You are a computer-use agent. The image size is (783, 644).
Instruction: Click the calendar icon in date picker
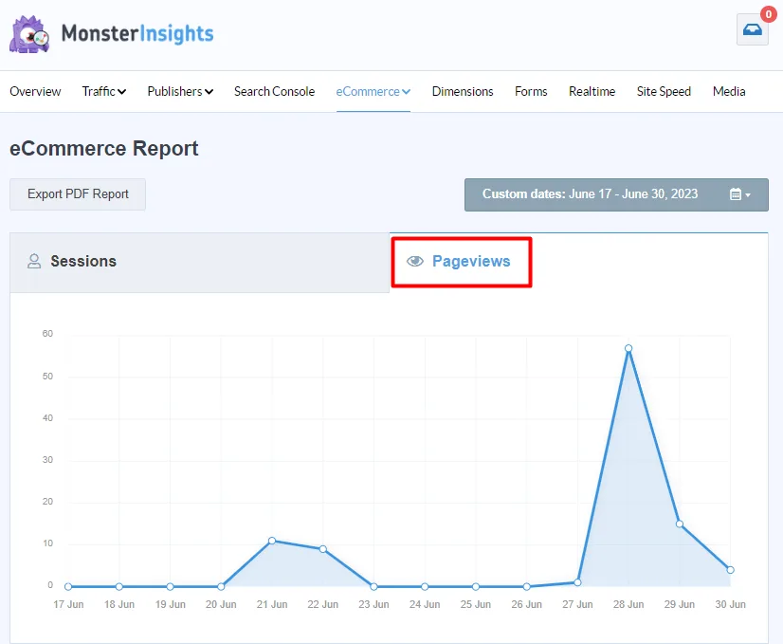pos(736,194)
